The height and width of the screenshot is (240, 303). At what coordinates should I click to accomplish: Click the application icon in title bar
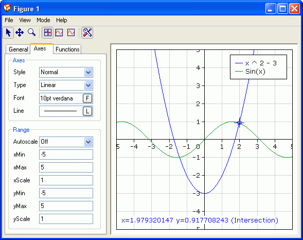pos(7,8)
